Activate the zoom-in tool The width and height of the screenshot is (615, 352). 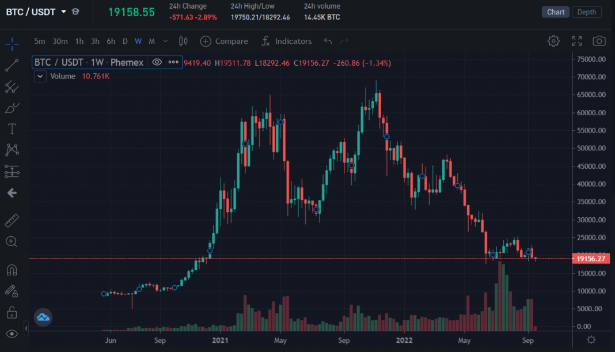[12, 241]
